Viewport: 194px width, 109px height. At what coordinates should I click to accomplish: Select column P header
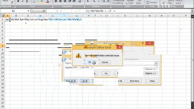[186, 16]
